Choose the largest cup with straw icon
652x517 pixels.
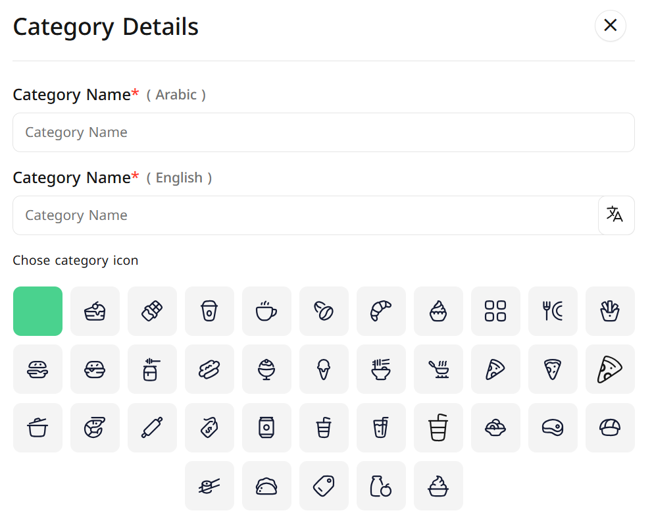pos(438,427)
